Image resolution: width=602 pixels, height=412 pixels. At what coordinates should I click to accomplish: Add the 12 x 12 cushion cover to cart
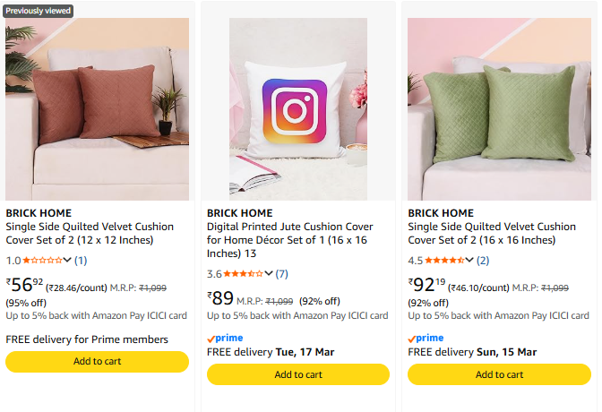click(97, 361)
